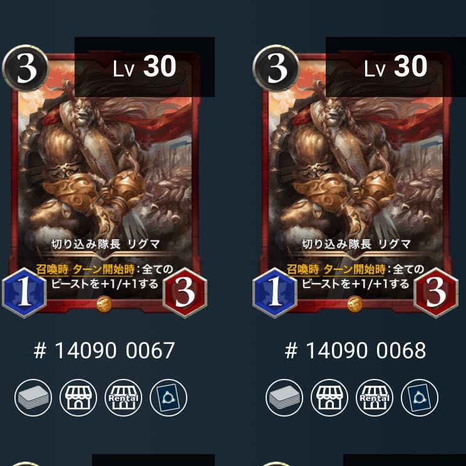
Task: Click the red health 3 hexagon on right card
Action: click(436, 292)
